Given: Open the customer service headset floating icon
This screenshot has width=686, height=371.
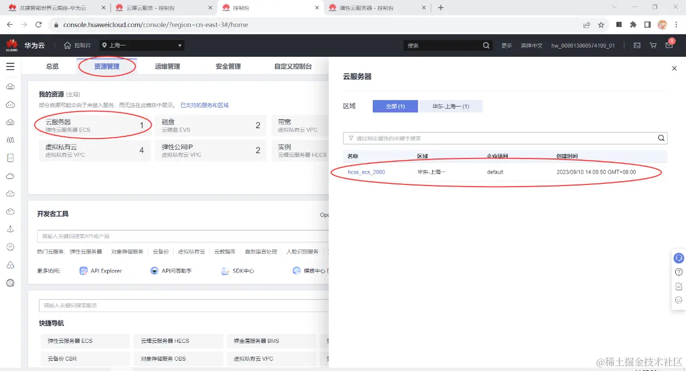Looking at the screenshot, I should (x=678, y=258).
